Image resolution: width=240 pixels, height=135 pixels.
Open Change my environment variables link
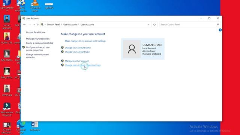coord(37,56)
